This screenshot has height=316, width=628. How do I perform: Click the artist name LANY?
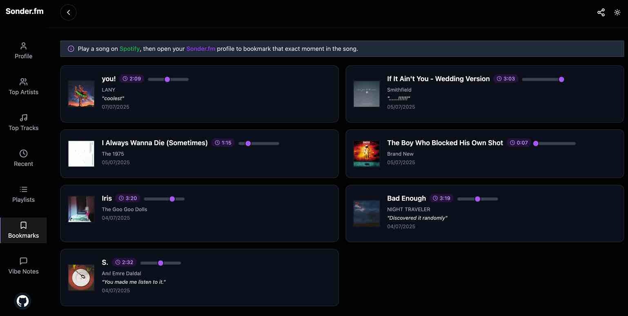109,90
